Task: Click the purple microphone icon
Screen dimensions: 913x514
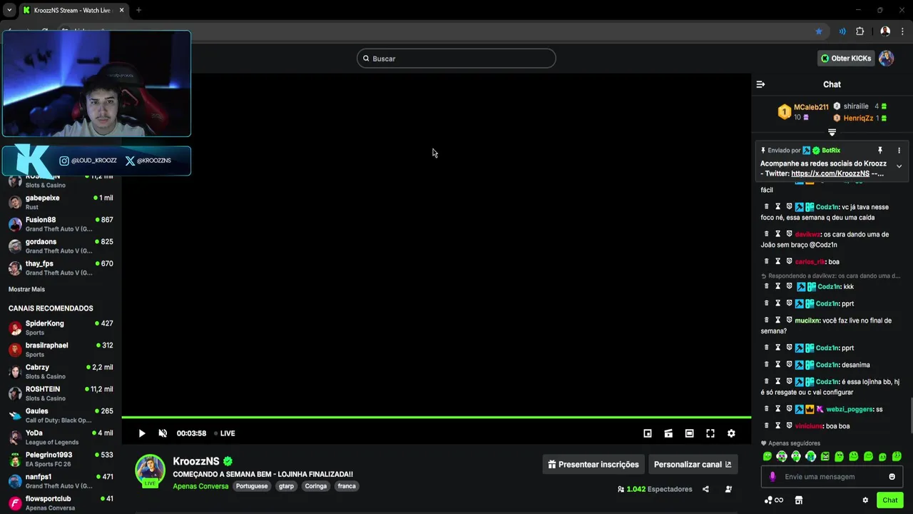Action: pyautogui.click(x=772, y=477)
